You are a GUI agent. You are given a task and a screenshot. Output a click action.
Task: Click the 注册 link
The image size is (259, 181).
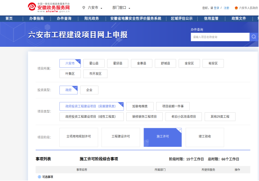click(x=226, y=8)
